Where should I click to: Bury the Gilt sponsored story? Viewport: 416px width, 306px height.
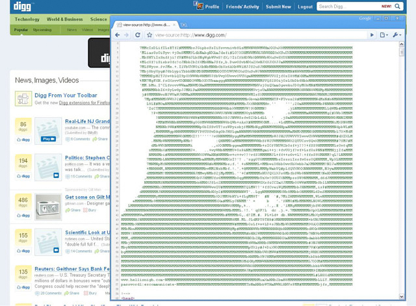(x=90, y=210)
